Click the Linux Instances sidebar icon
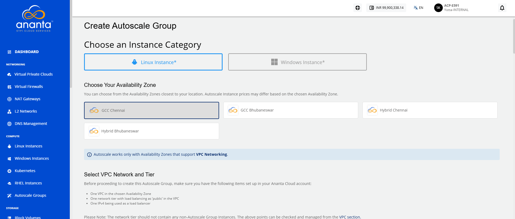Screen dimensions: 515x219 pyautogui.click(x=9, y=146)
